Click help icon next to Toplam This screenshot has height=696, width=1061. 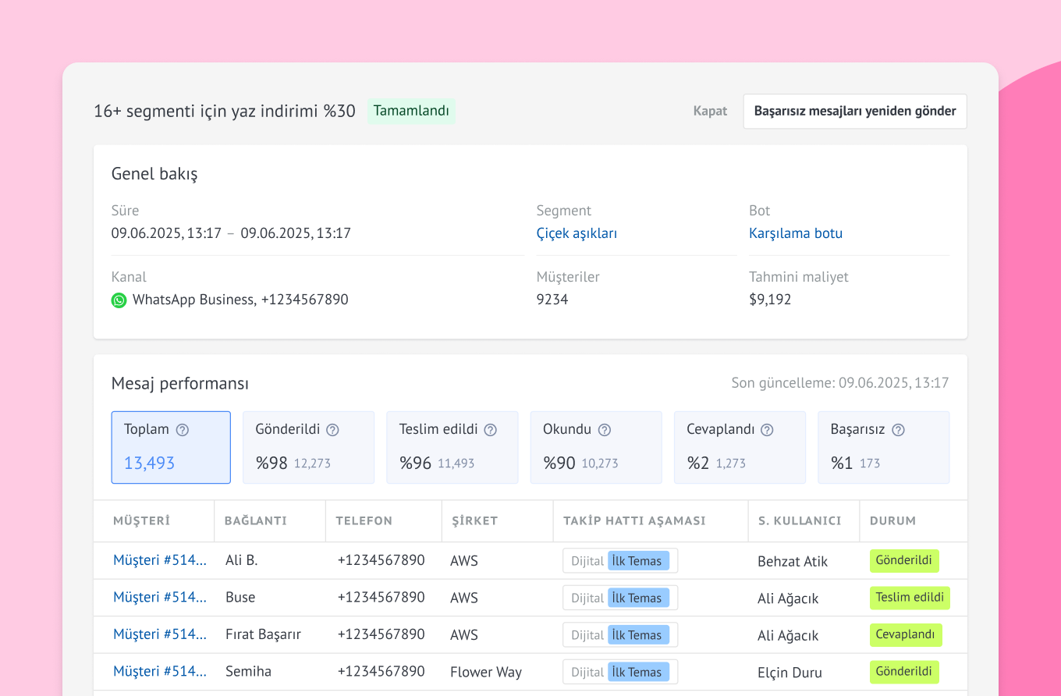tap(183, 430)
